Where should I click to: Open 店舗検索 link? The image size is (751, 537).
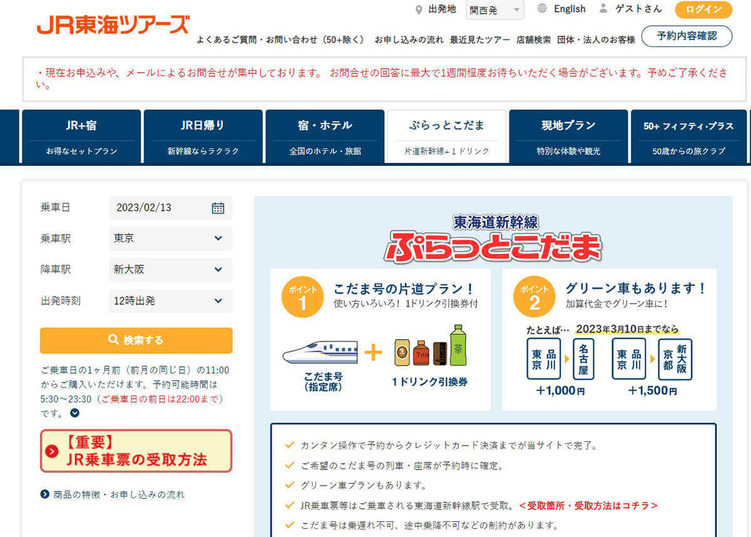[x=534, y=39]
